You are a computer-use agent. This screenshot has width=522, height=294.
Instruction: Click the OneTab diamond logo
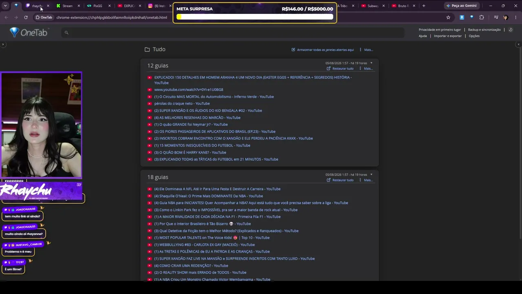[x=14, y=32]
